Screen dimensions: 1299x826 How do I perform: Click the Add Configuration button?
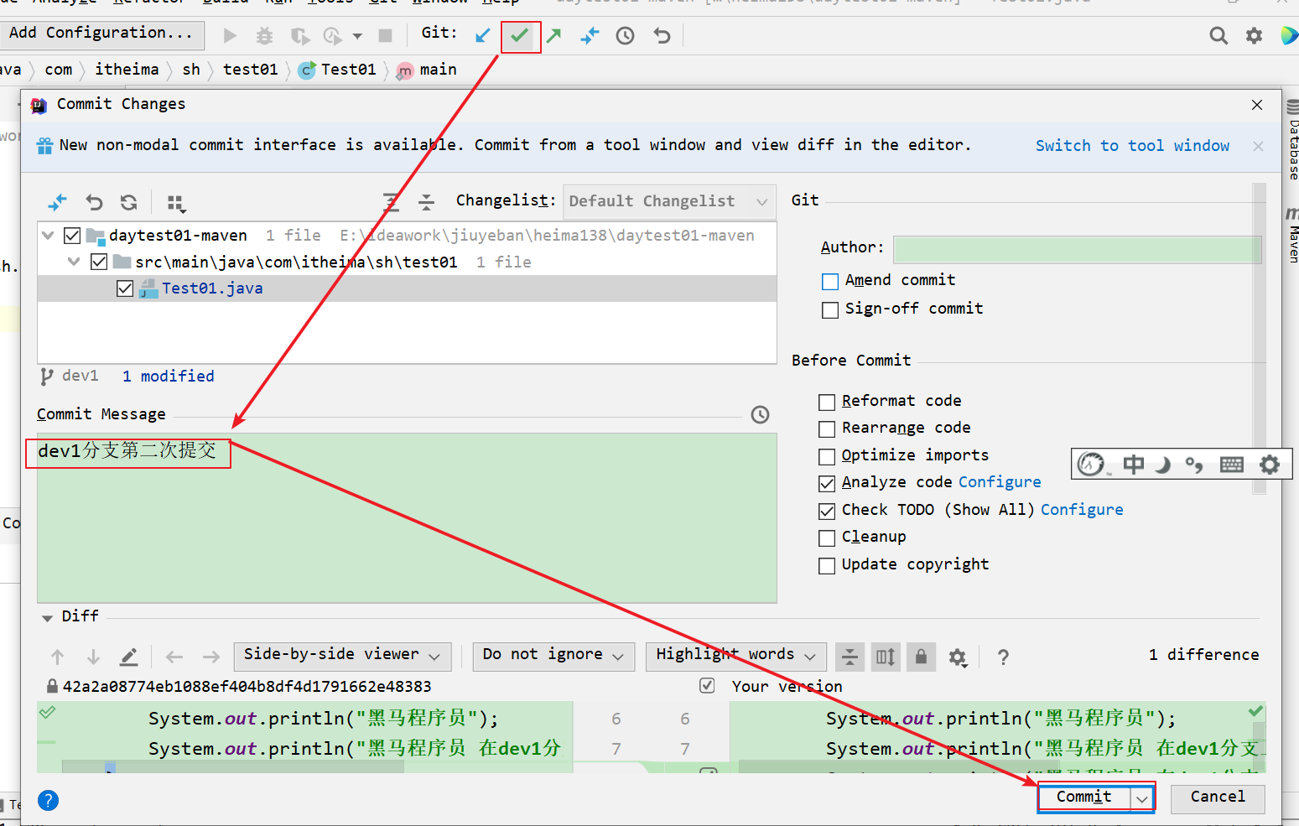[x=101, y=34]
